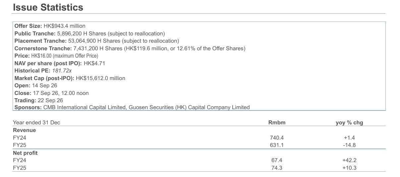The height and width of the screenshot is (177, 400).
Task: Click the Net profit row heading
Action: [x=25, y=153]
